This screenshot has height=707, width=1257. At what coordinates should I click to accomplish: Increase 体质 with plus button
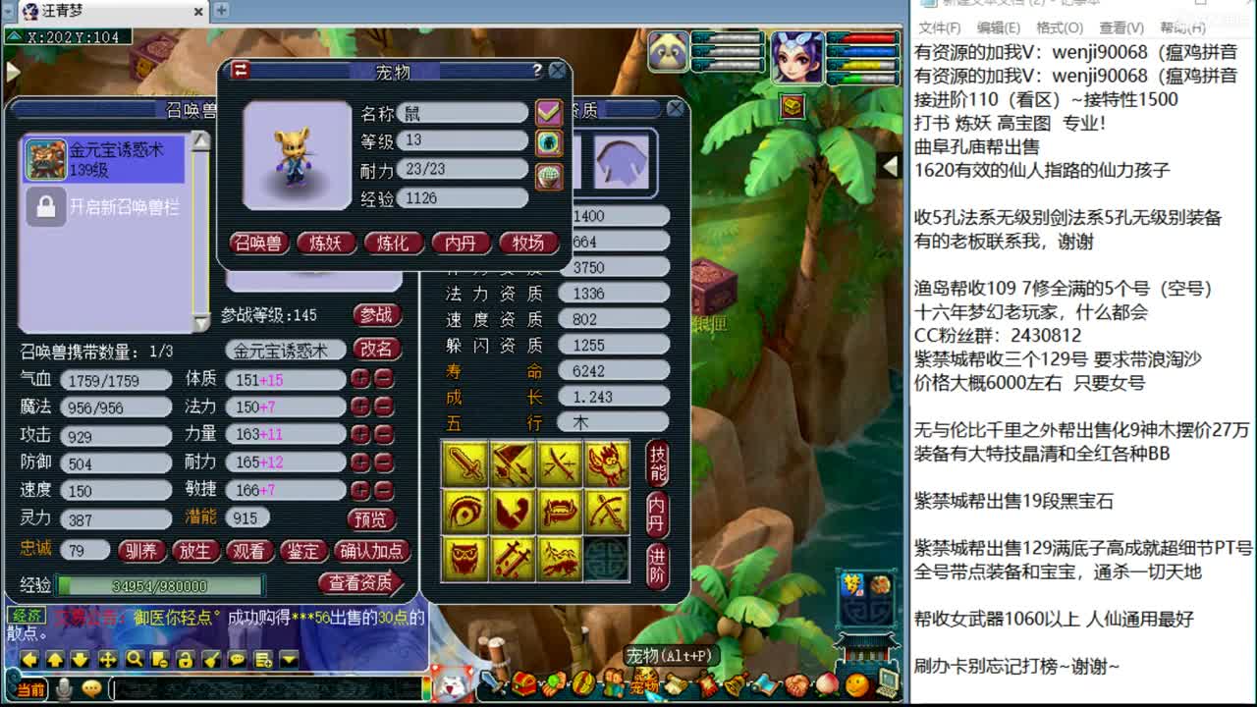click(x=361, y=379)
